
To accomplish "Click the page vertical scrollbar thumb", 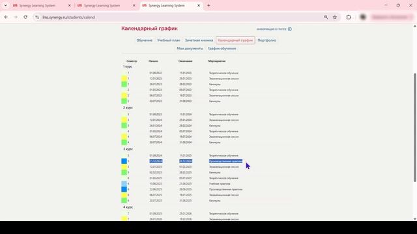I will 414,127.
